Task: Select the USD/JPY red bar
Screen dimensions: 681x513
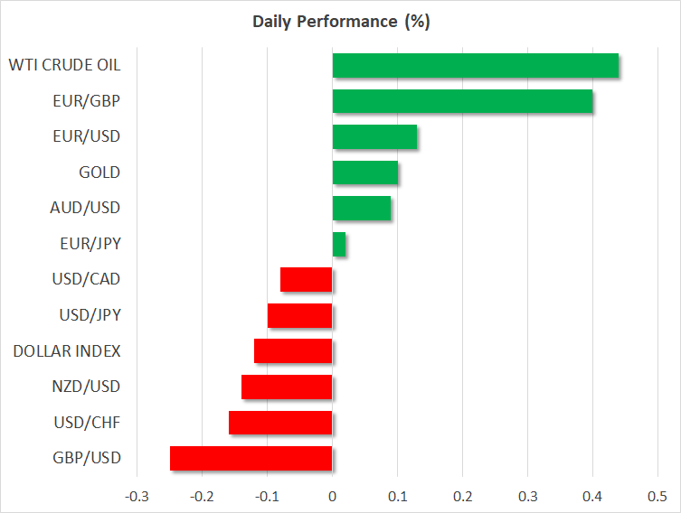Action: point(300,315)
